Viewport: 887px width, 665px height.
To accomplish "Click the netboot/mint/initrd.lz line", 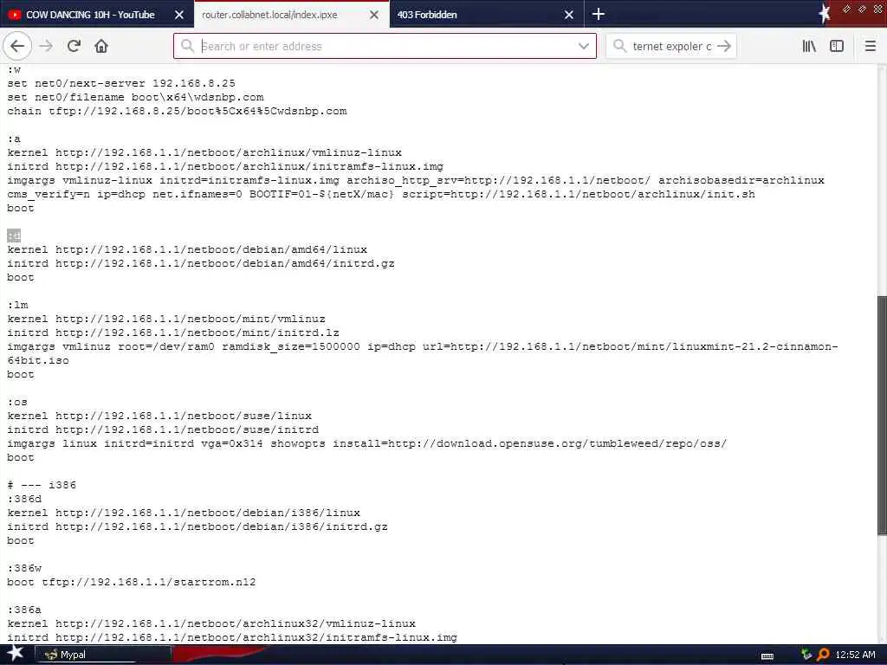I will tap(173, 332).
